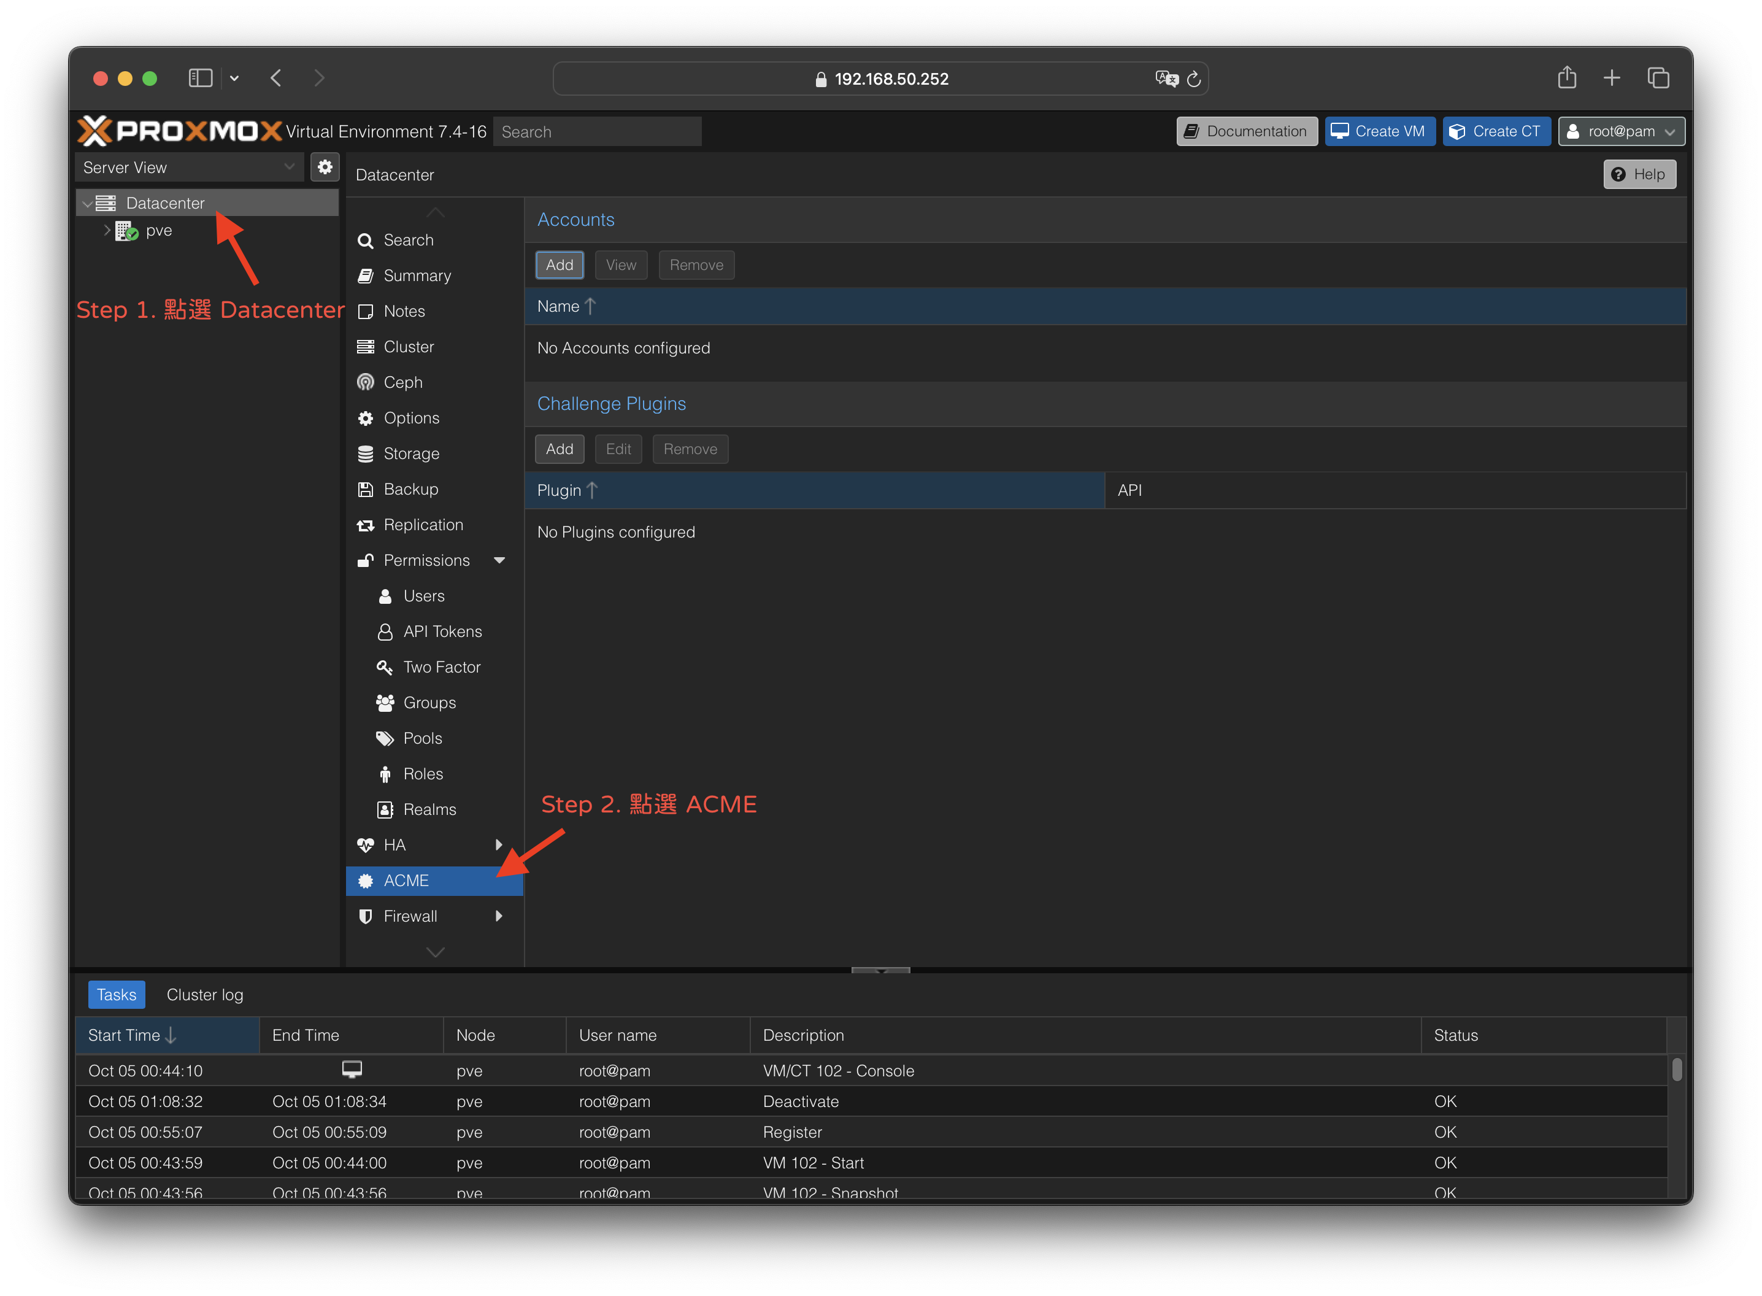Open the Safari share icon
The height and width of the screenshot is (1296, 1762).
1567,78
